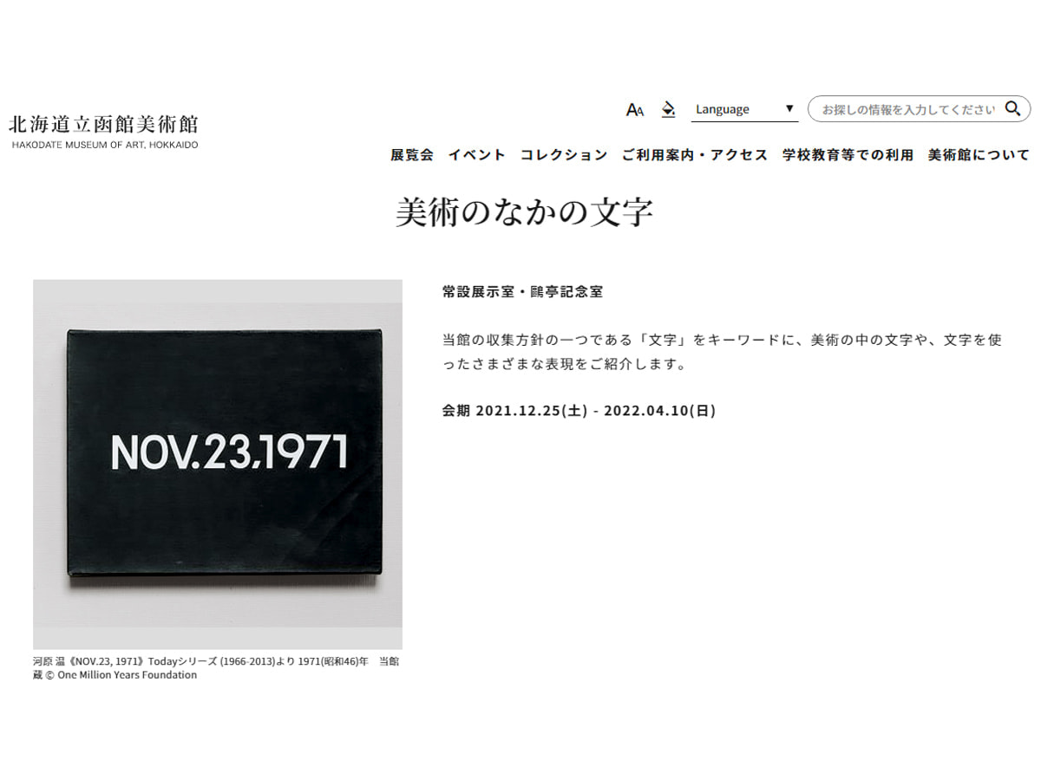Open the 美術館について menu
Image resolution: width=1041 pixels, height=780 pixels.
[979, 155]
